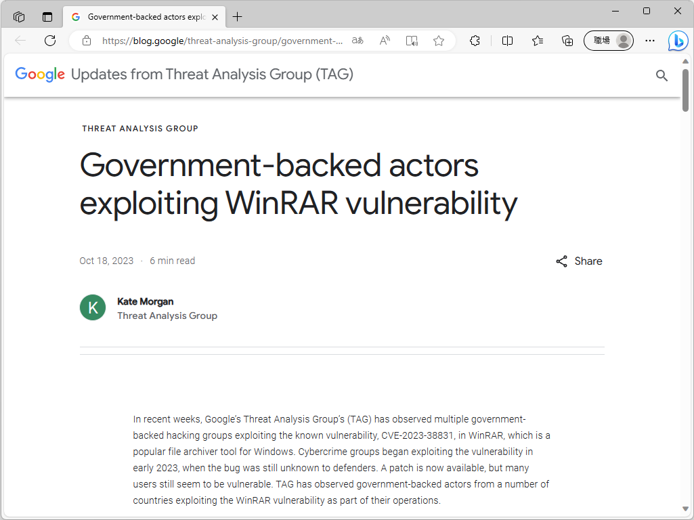Open the Favorites hub
Viewport: 694px width, 520px height.
click(537, 41)
